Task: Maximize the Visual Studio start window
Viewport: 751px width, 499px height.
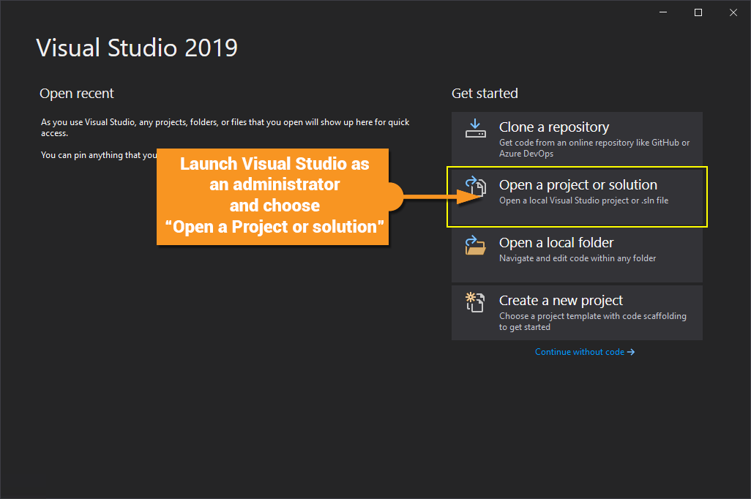Action: click(x=698, y=12)
